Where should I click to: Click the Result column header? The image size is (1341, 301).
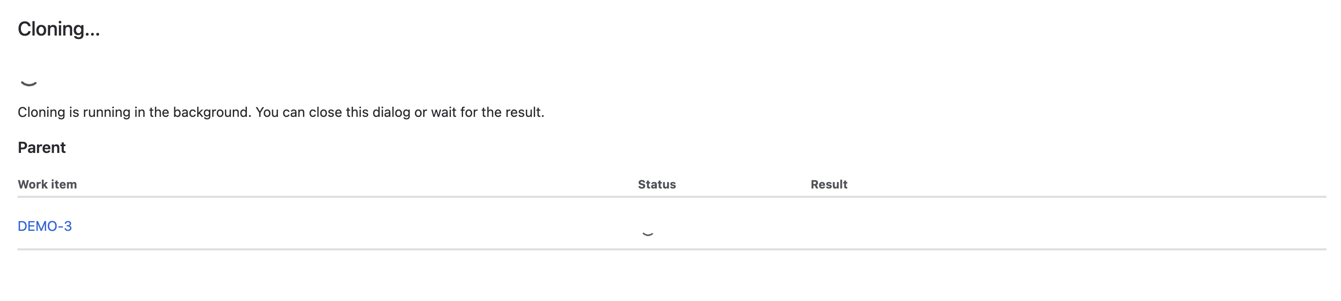point(829,184)
